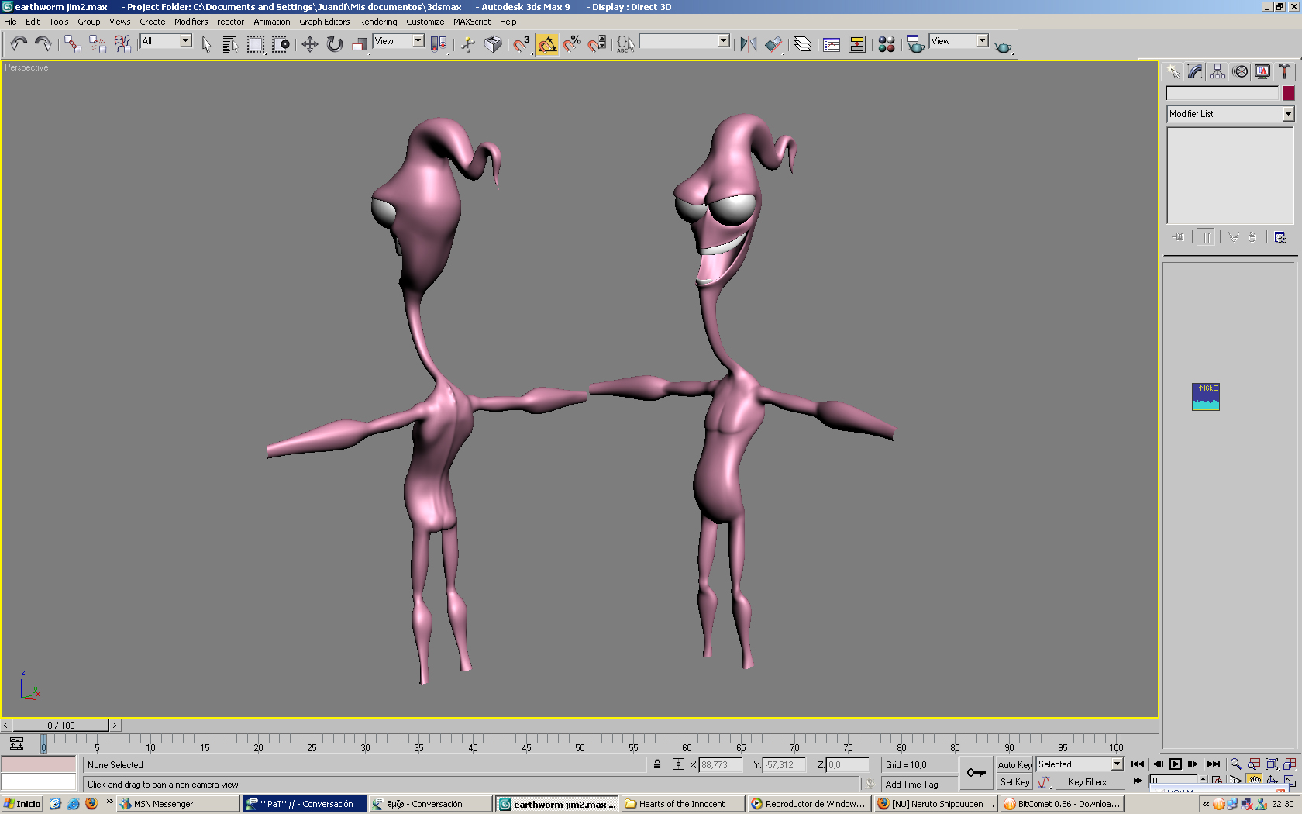Click the Set Key button
This screenshot has width=1302, height=814.
[x=1014, y=782]
